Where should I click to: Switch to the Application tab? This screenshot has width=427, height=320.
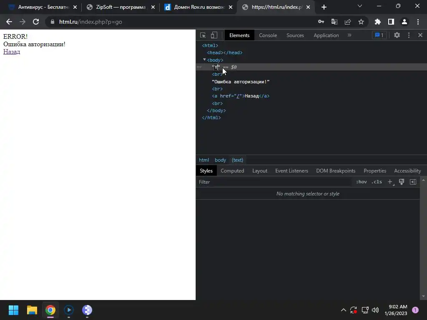(x=326, y=35)
